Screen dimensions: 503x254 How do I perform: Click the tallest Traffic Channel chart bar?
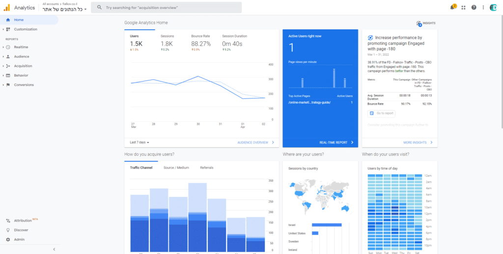pos(197,218)
